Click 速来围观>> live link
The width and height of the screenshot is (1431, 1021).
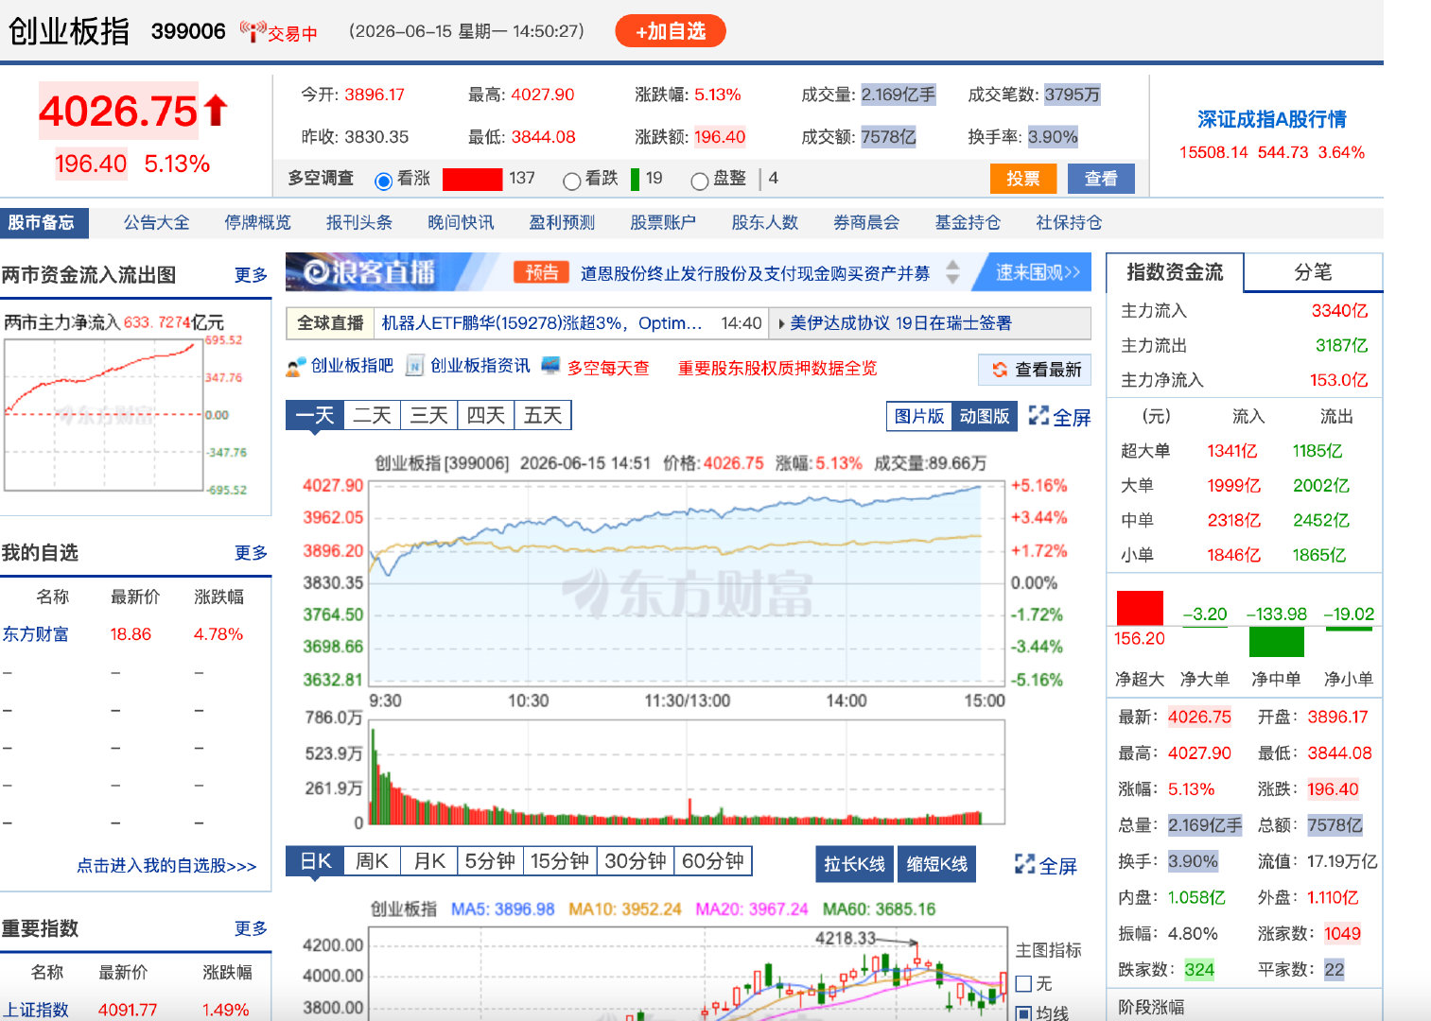coord(1038,272)
